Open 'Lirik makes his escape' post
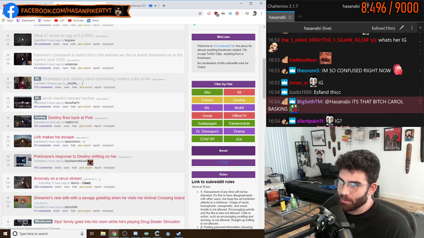The image size is (424, 238). point(54,137)
